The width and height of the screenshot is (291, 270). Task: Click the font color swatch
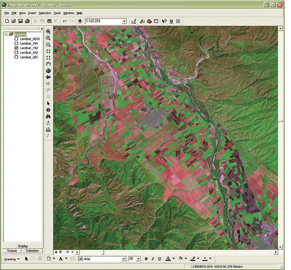point(168,259)
